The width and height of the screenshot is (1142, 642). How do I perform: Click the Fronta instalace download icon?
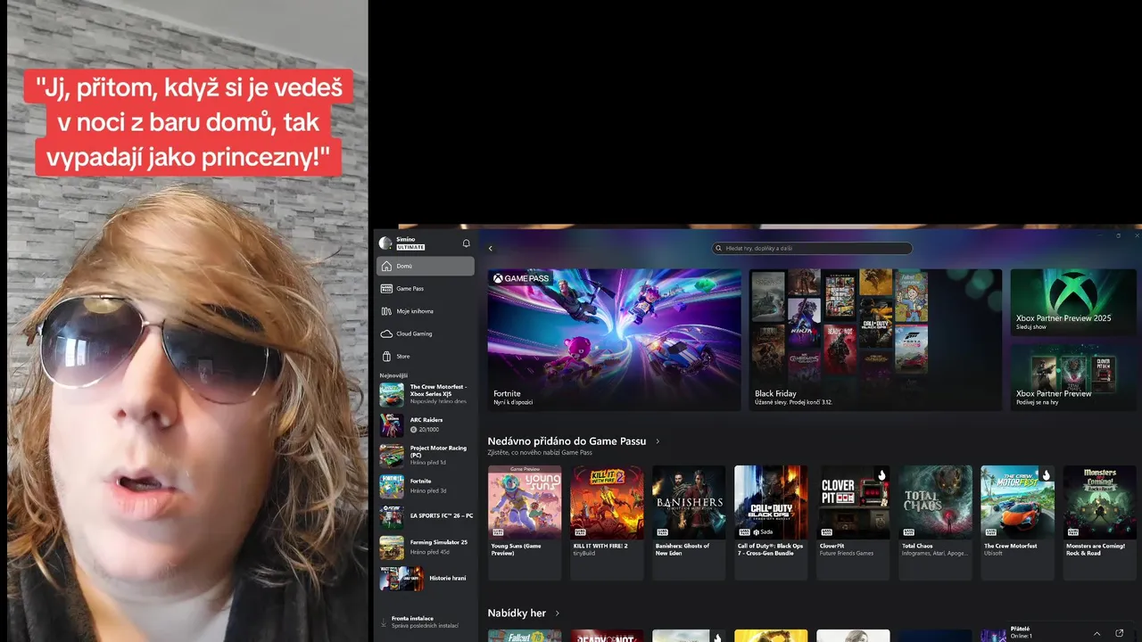click(384, 621)
